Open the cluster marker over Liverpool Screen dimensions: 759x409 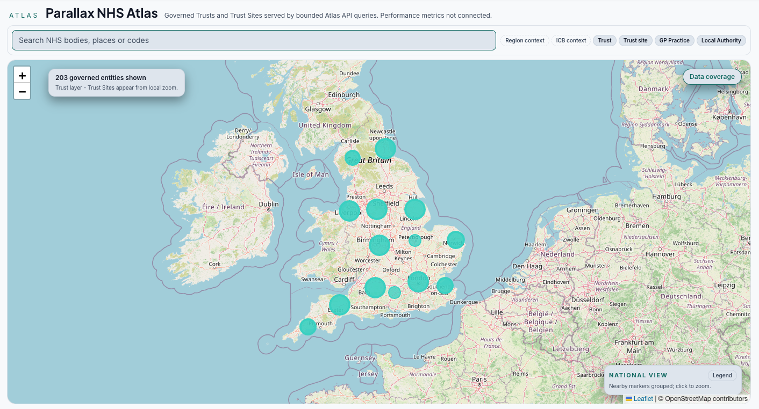(x=349, y=211)
